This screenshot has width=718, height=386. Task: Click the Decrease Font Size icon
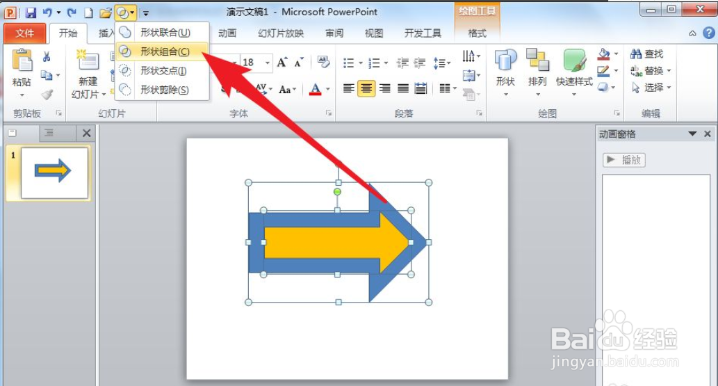point(299,63)
